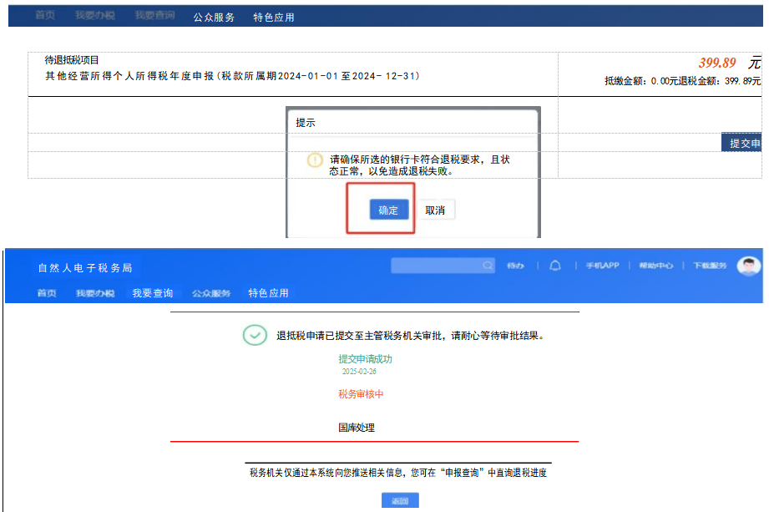
Task: Open 待办 in the header
Action: pyautogui.click(x=515, y=266)
